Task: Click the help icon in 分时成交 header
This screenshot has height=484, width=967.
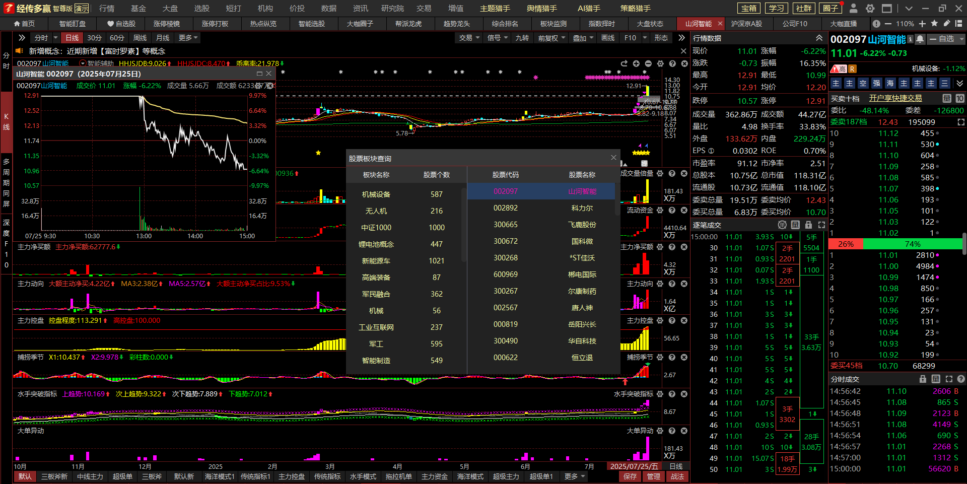Action: 961,379
